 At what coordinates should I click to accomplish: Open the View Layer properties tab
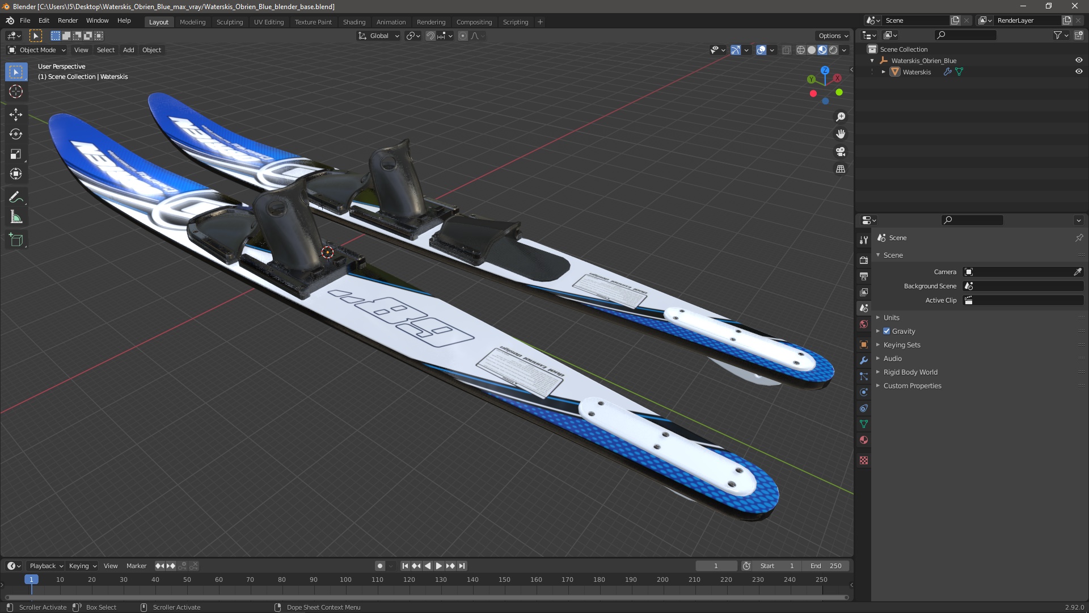[x=864, y=292]
